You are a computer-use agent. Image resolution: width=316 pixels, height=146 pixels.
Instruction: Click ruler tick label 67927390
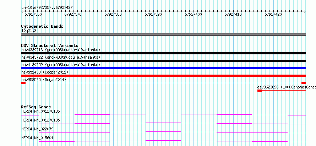[153, 14]
